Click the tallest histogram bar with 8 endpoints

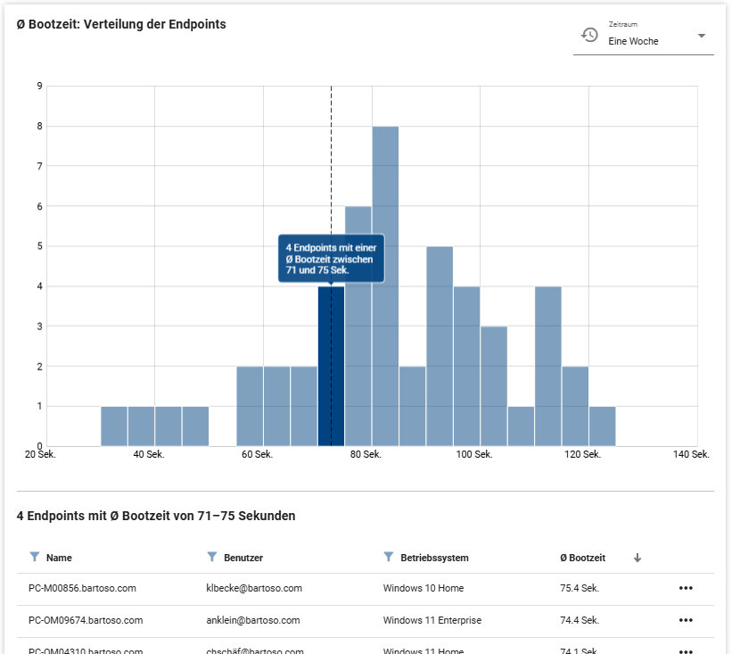pos(385,286)
